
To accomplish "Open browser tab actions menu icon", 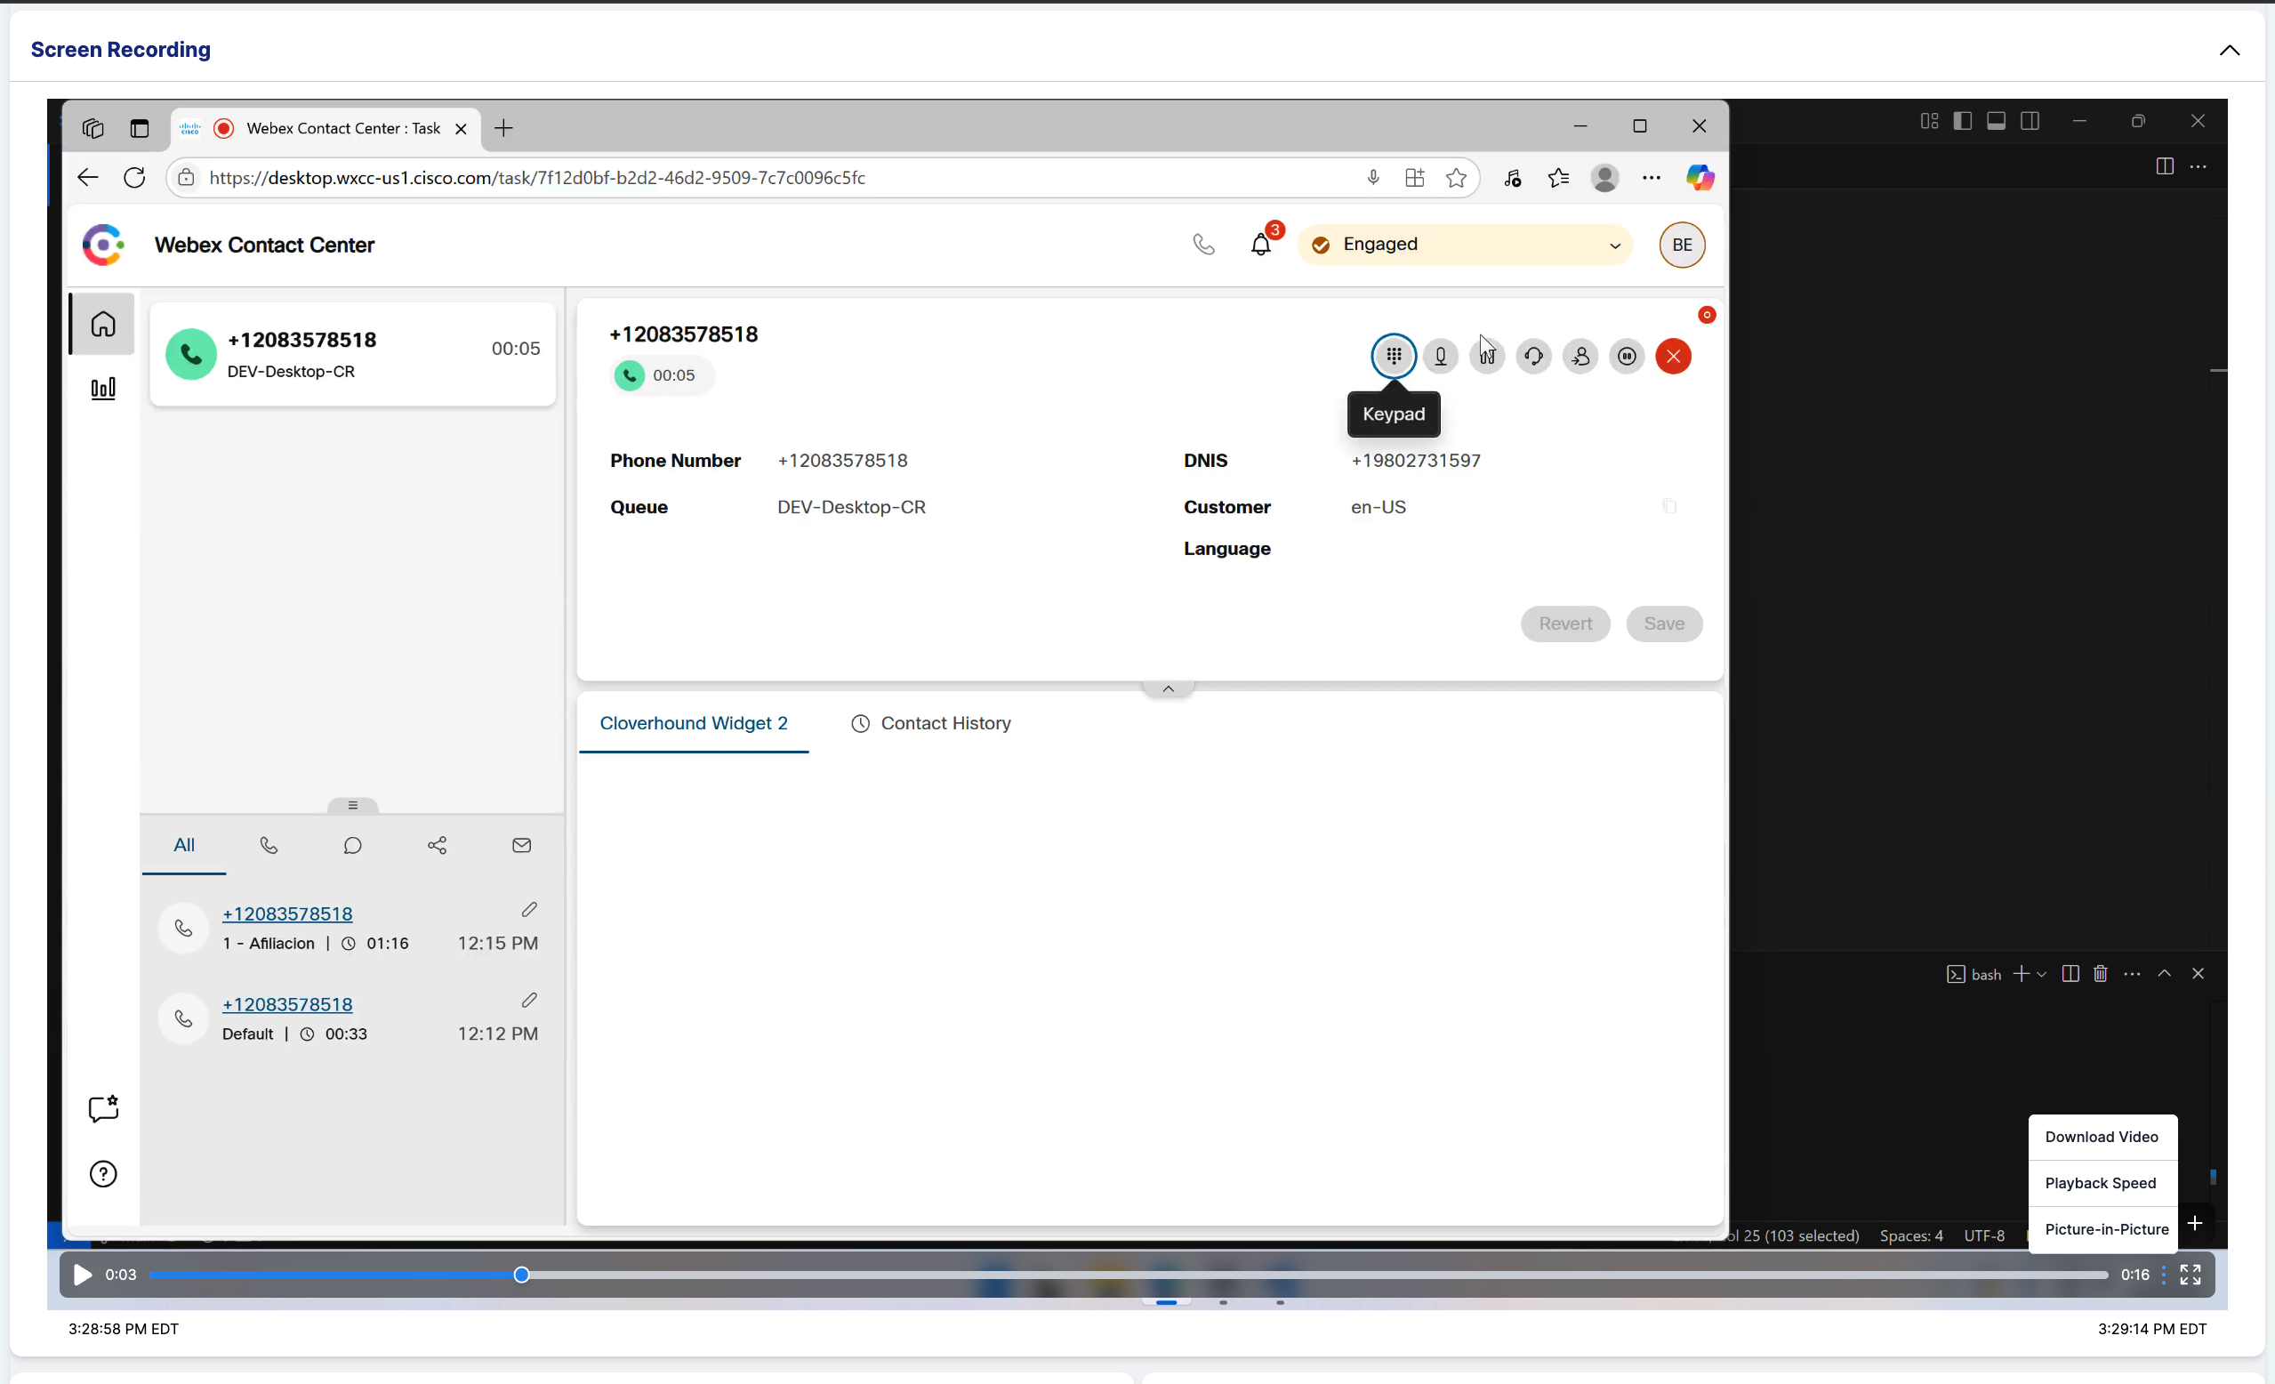I will point(140,128).
